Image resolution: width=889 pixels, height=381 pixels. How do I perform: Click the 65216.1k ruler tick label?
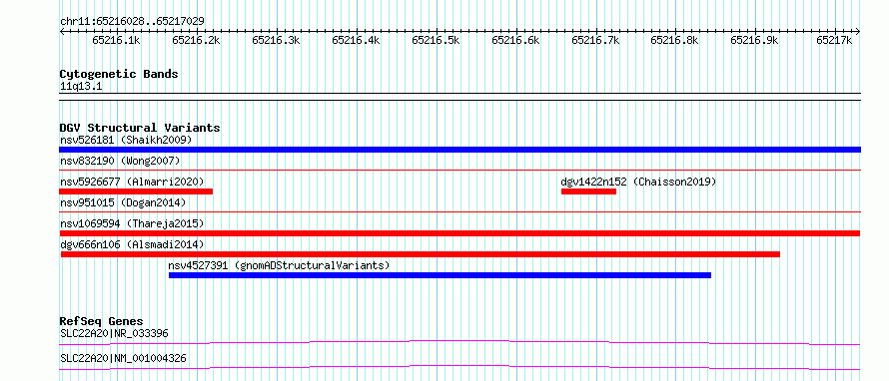[x=116, y=41]
